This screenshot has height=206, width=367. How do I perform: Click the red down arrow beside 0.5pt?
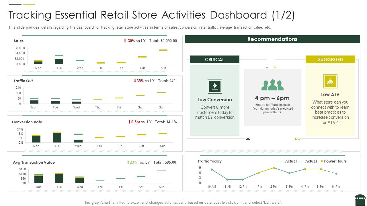click(x=129, y=122)
